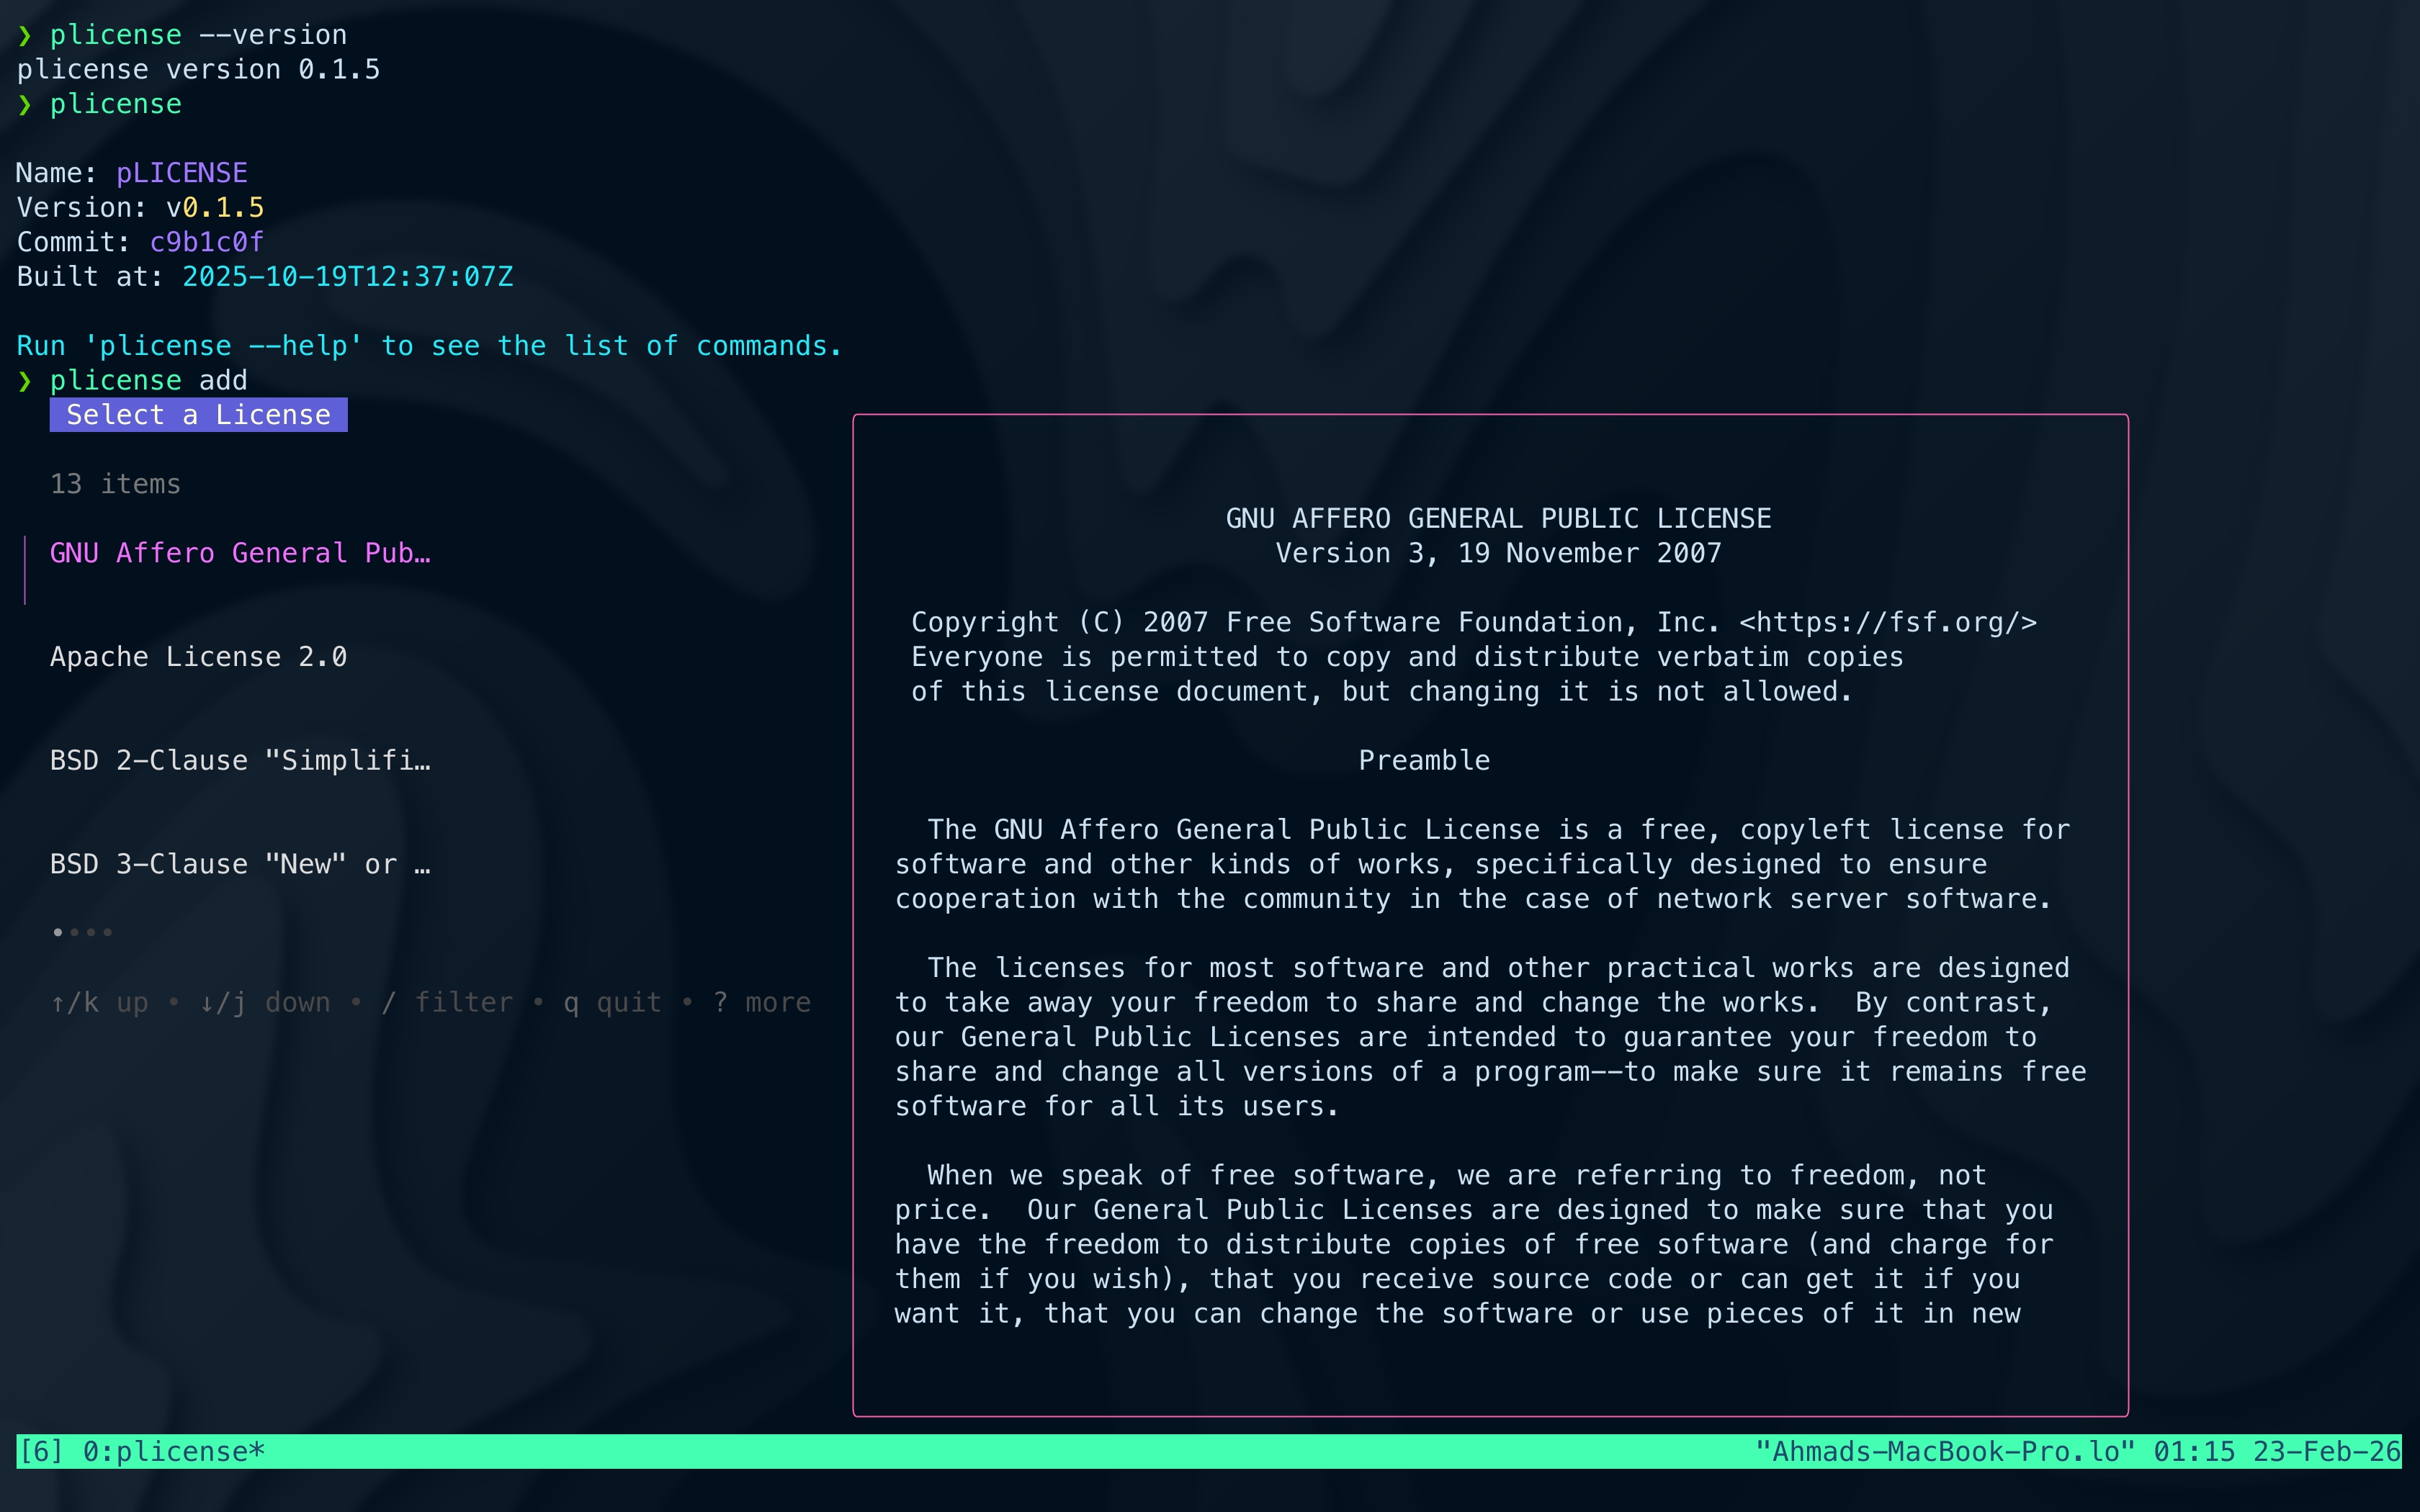Screen dimensions: 2420x1512
Task: Click the tmux window tab 0:plicense
Action: pos(173,1451)
